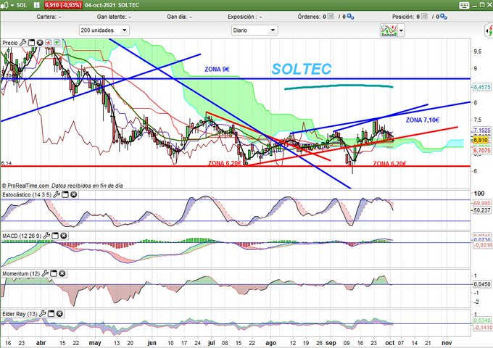Open Elder Ray settings wrench
493x348 pixels.
pos(43,313)
